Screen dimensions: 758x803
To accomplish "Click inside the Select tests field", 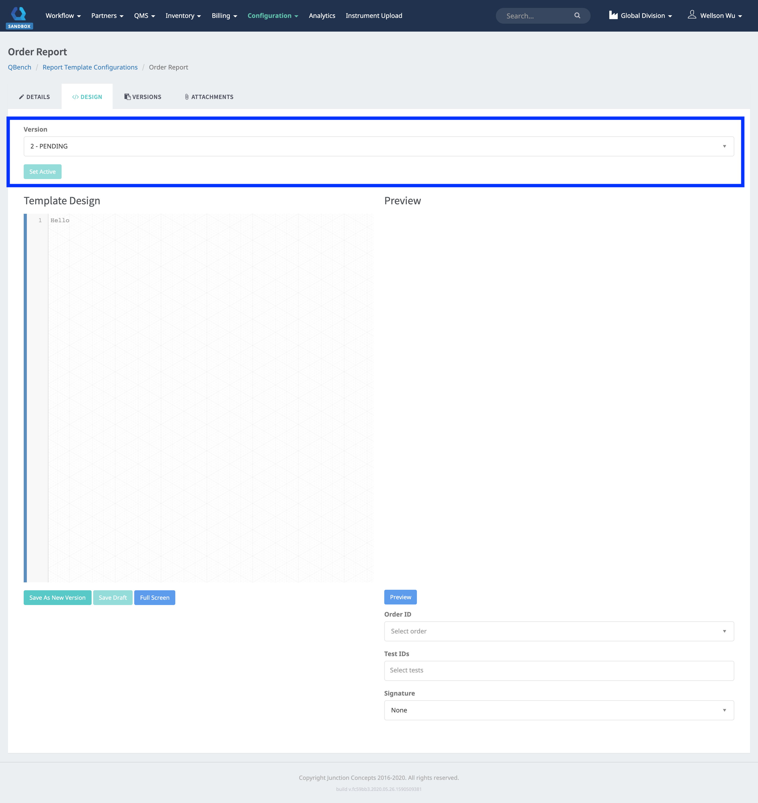I will (559, 671).
